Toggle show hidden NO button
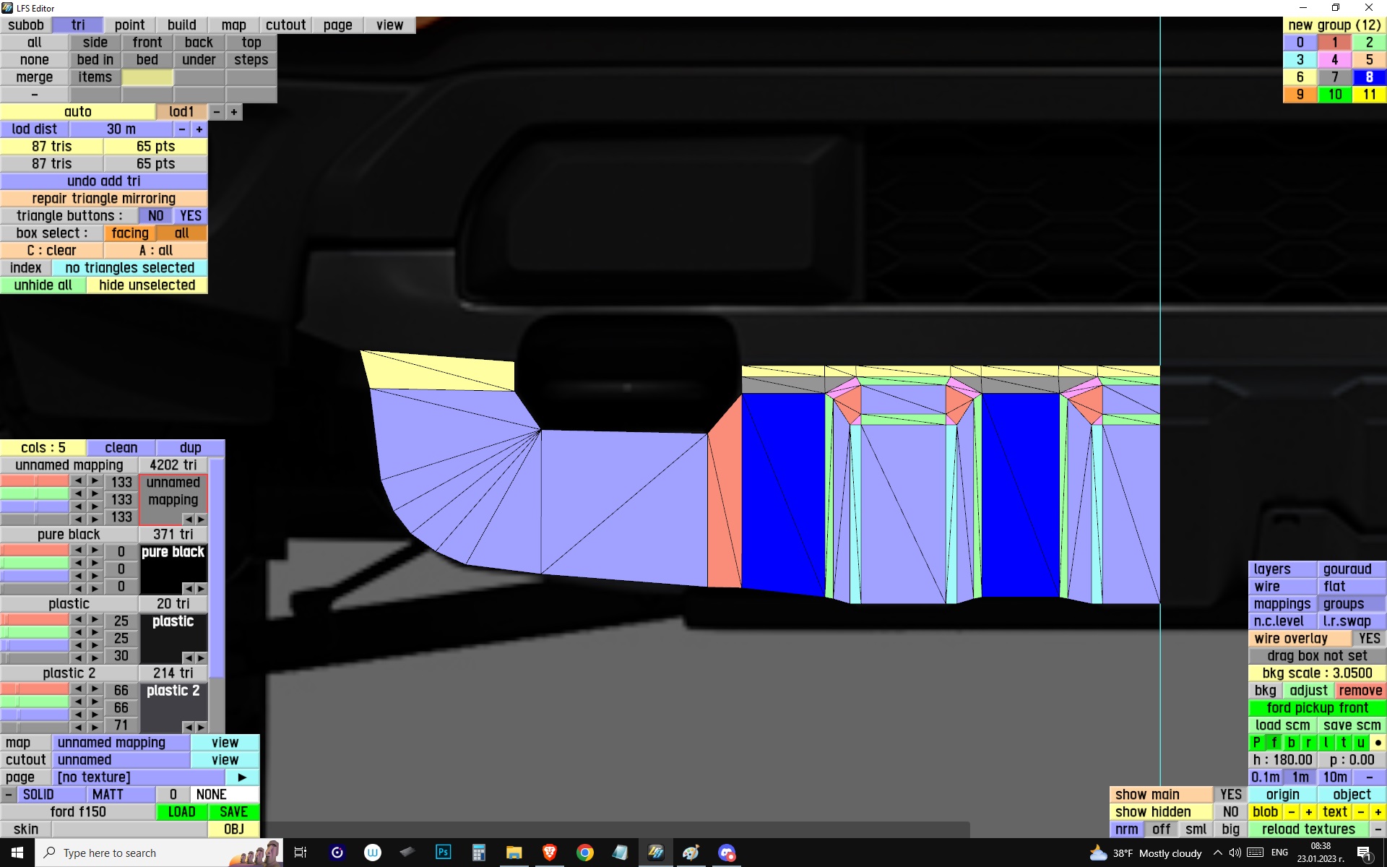1387x867 pixels. coord(1230,812)
